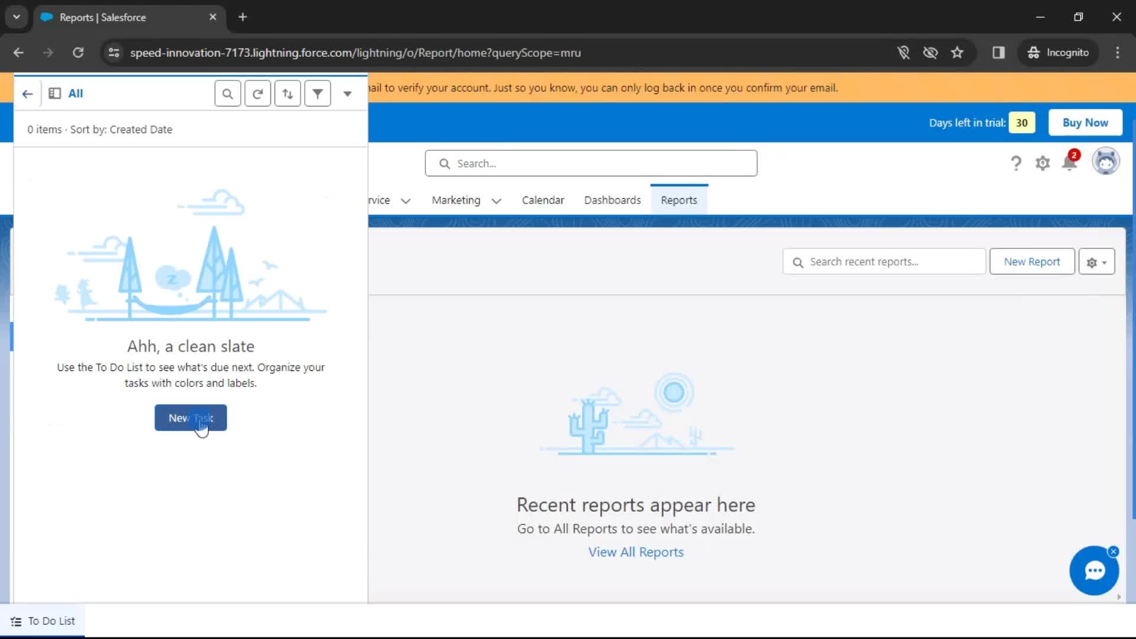Open the Salesforce Help question mark icon
This screenshot has width=1136, height=639.
[x=1016, y=163]
